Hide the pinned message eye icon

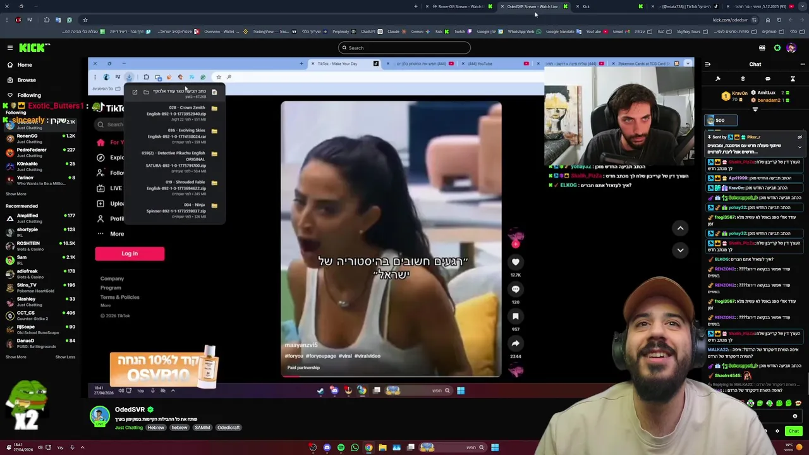click(x=800, y=137)
